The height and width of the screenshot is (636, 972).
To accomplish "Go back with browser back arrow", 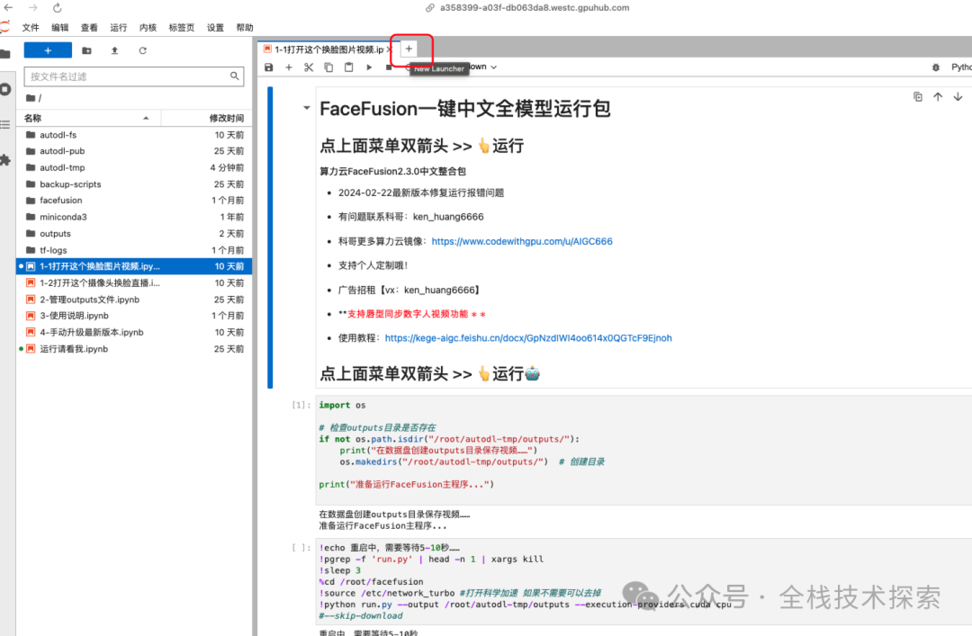I will pos(9,7).
